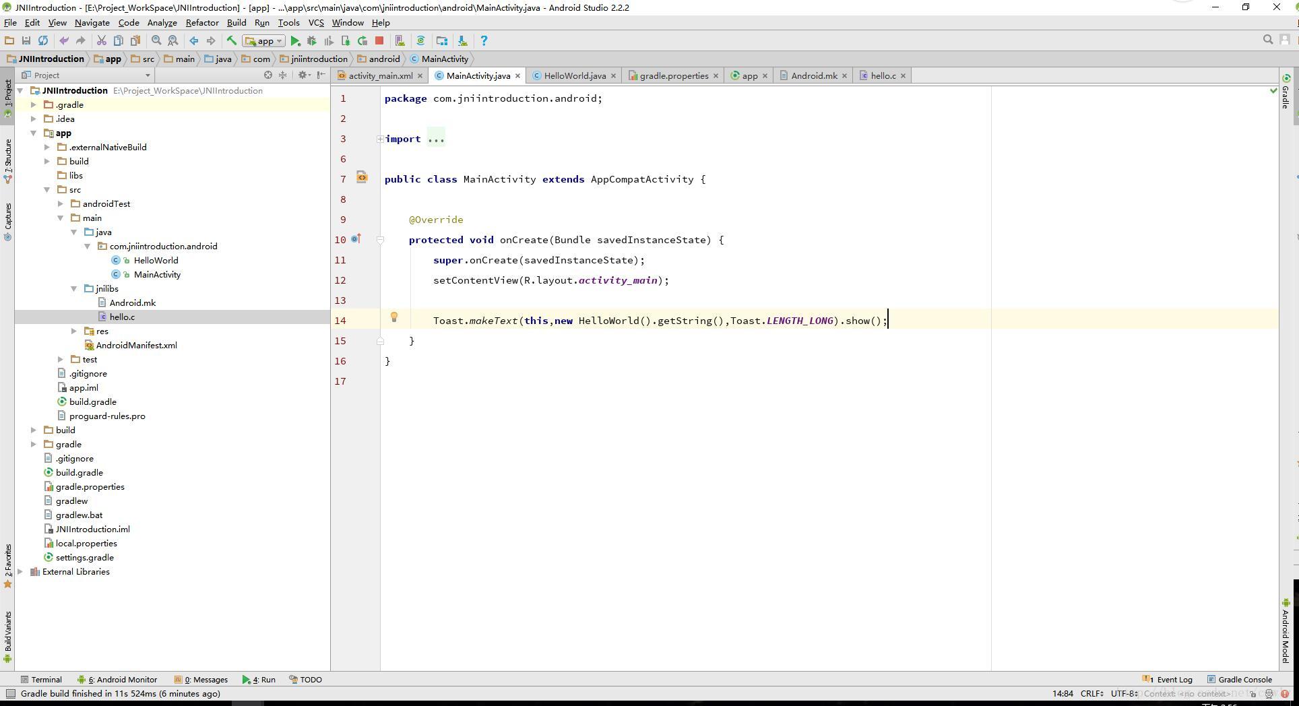Click the Paste clipboard icon
Image resolution: width=1299 pixels, height=706 pixels.
[135, 41]
